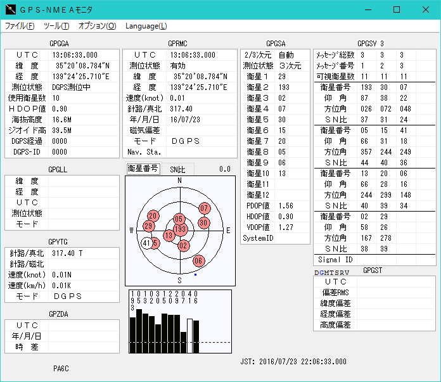Select satellite 13 marker in sky plot
This screenshot has width=441, height=382.
(x=169, y=235)
